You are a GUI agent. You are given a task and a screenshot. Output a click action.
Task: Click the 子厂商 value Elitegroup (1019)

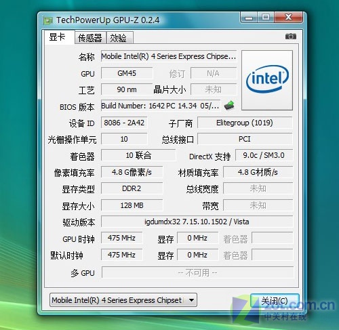245,123
